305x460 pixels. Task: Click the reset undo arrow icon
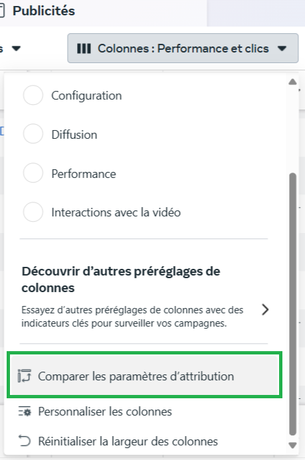point(25,441)
